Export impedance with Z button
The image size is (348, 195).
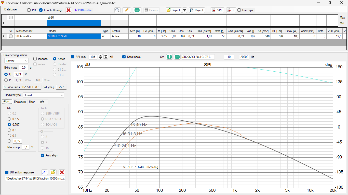231,10
